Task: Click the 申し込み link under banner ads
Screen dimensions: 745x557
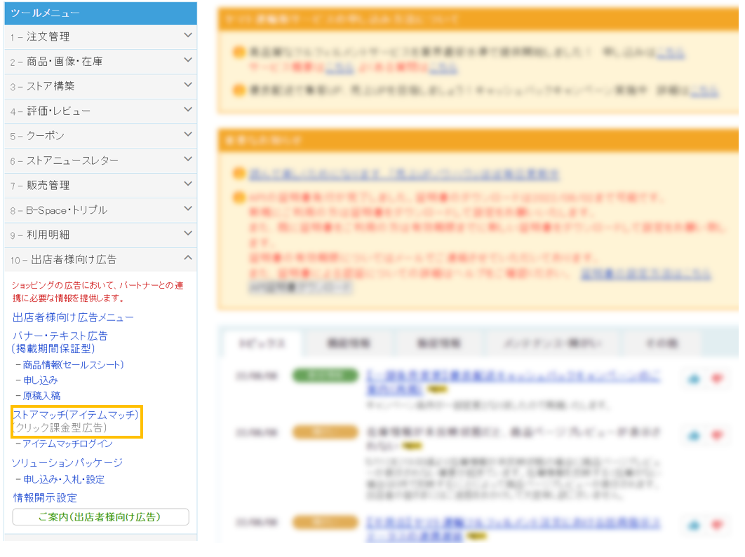Action: [41, 380]
